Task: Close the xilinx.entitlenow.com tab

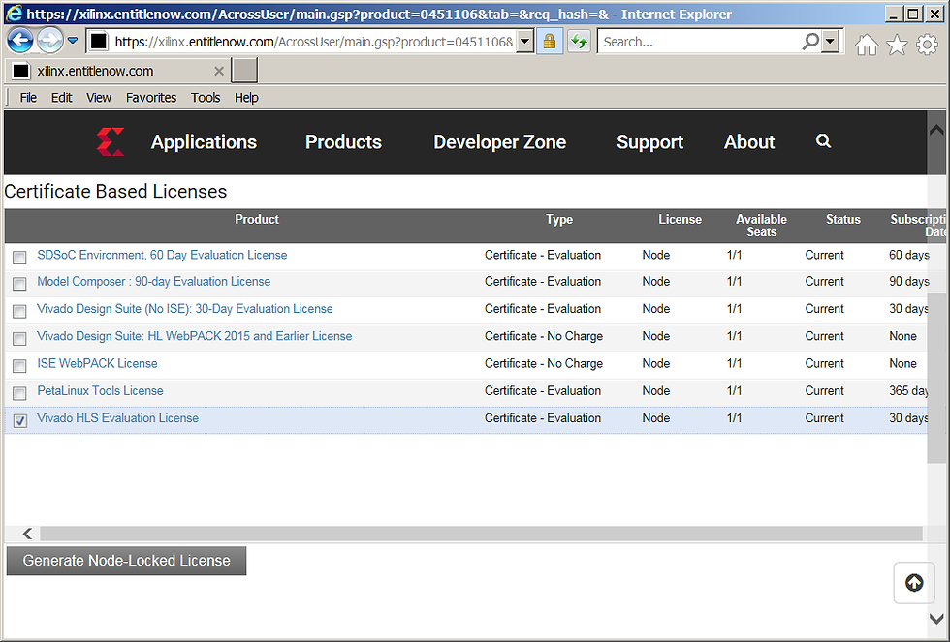Action: click(219, 71)
